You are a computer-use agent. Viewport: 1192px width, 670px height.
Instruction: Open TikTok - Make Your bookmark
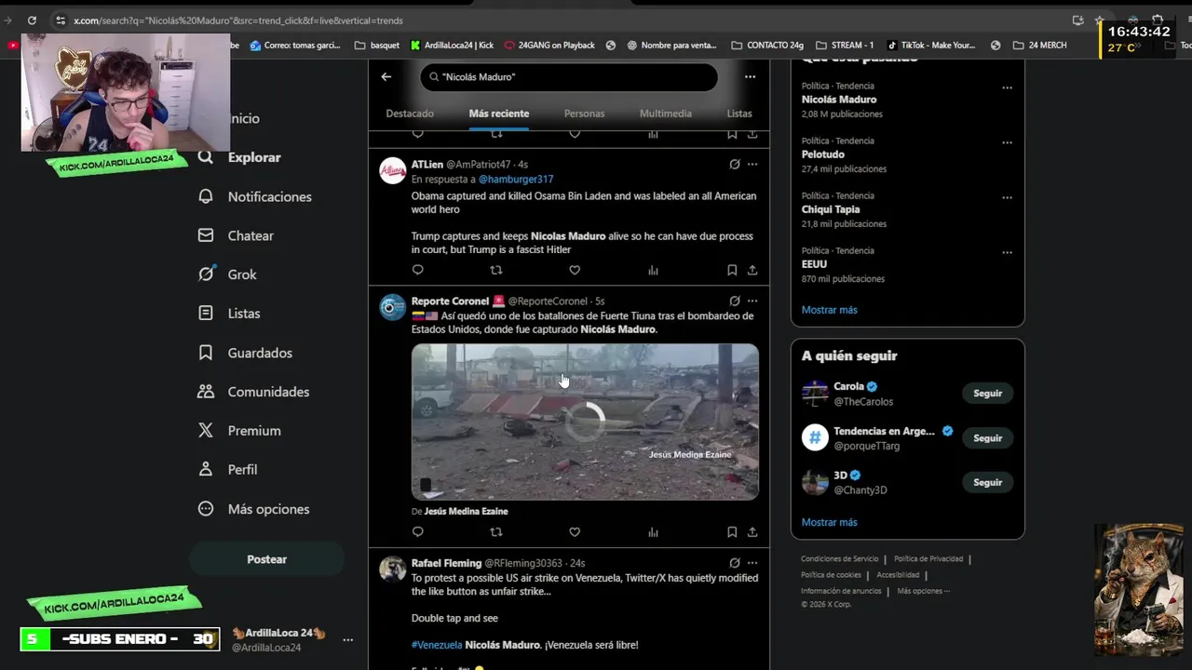pyautogui.click(x=931, y=45)
